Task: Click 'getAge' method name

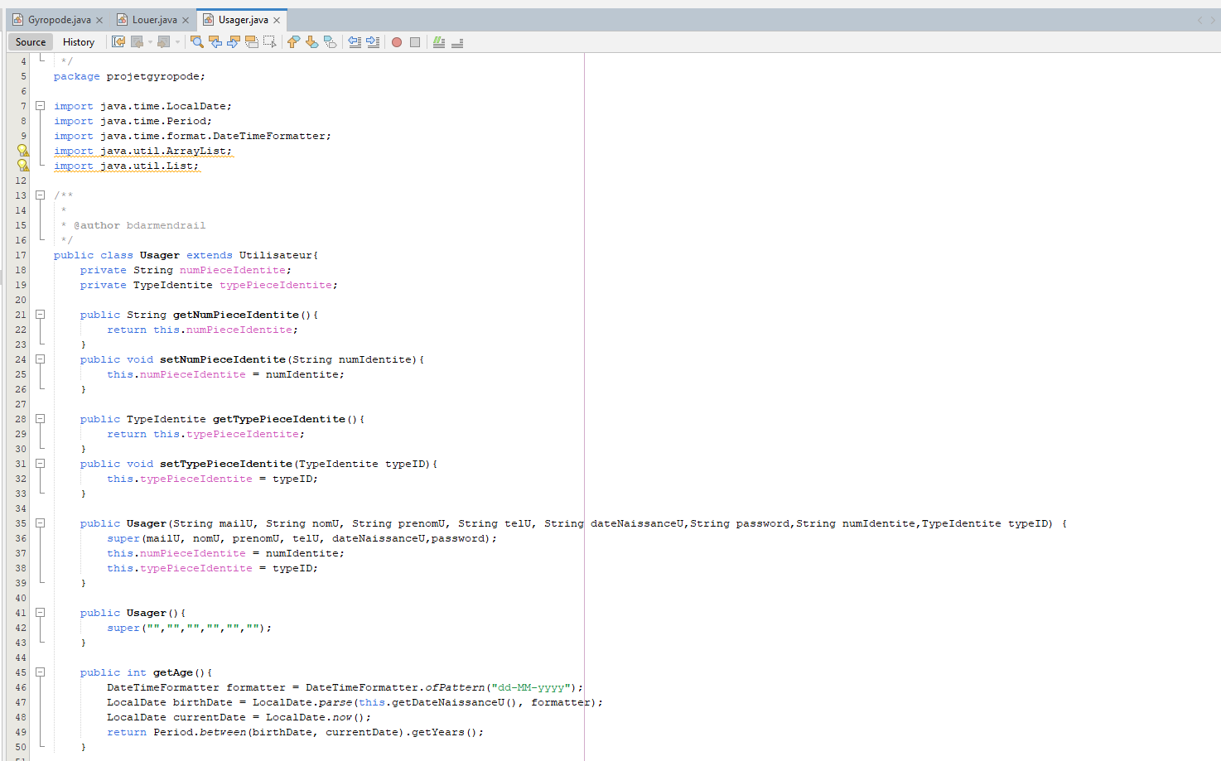Action: (x=173, y=672)
